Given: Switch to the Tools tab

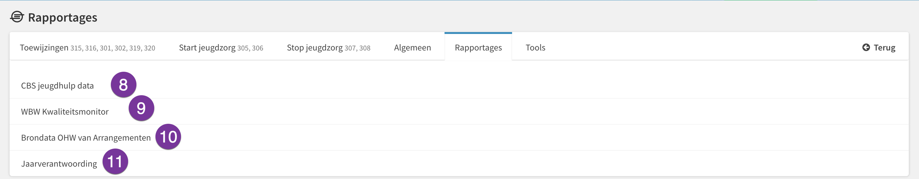Looking at the screenshot, I should click(x=535, y=48).
